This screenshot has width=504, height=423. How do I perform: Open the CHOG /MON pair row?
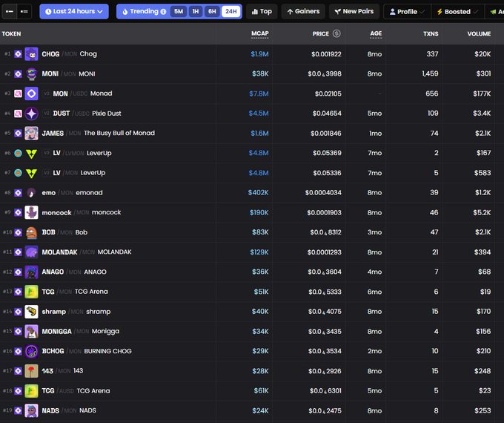[x=252, y=53]
